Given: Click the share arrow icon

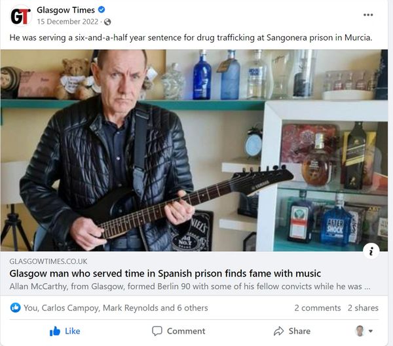Looking at the screenshot, I should click(278, 331).
